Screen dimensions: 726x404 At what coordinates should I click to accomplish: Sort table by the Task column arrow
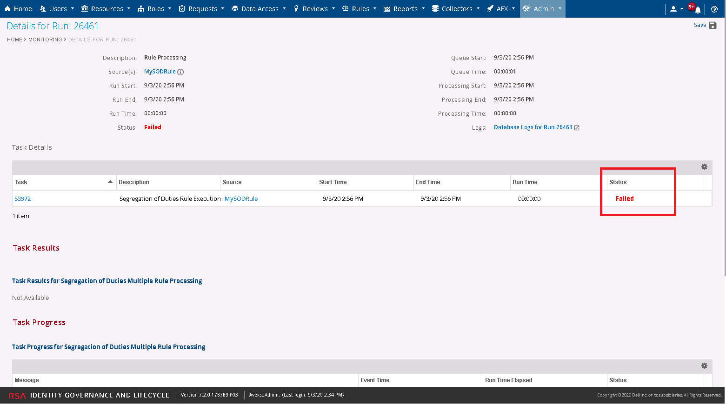tap(110, 182)
